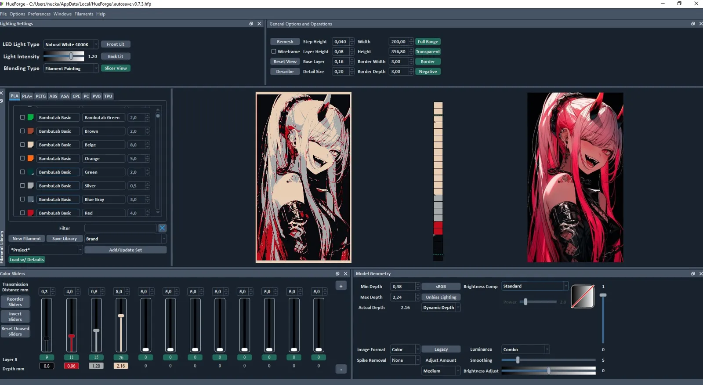The image size is (703, 385).
Task: Float the Model Geometry panel
Action: (x=693, y=273)
